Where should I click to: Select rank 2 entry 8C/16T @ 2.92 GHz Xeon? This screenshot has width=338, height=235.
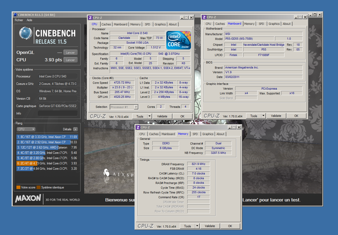coord(47,142)
